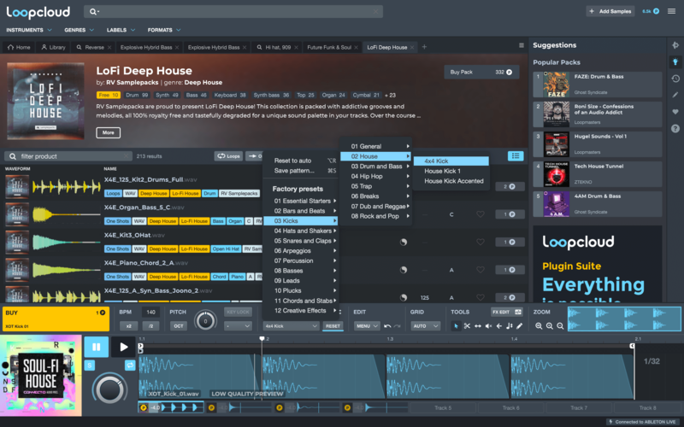The height and width of the screenshot is (427, 684).
Task: Toggle the KEY LOCK button
Action: [x=237, y=313]
